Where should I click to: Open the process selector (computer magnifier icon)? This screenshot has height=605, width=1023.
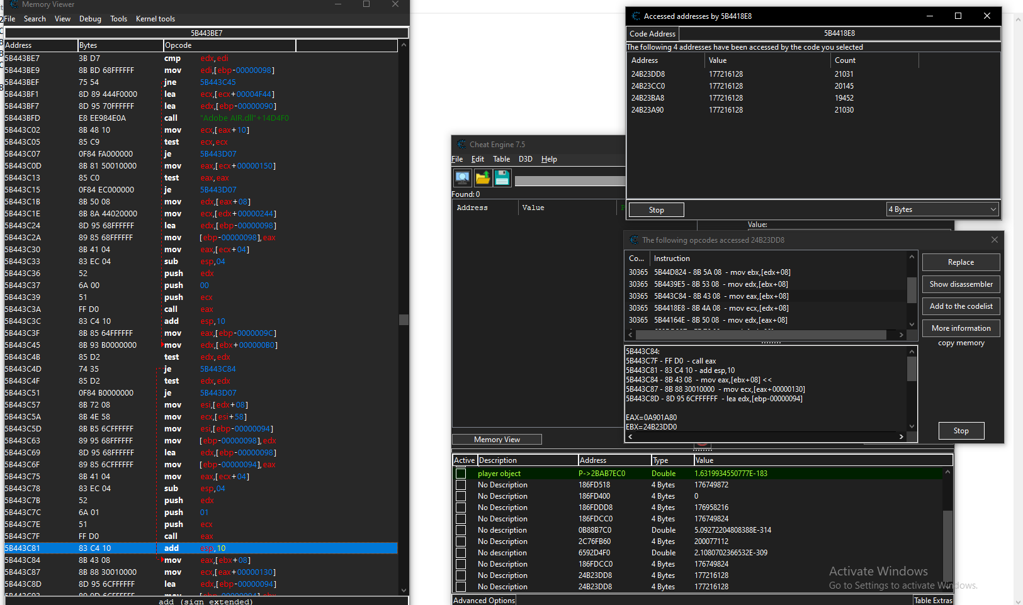tap(463, 177)
